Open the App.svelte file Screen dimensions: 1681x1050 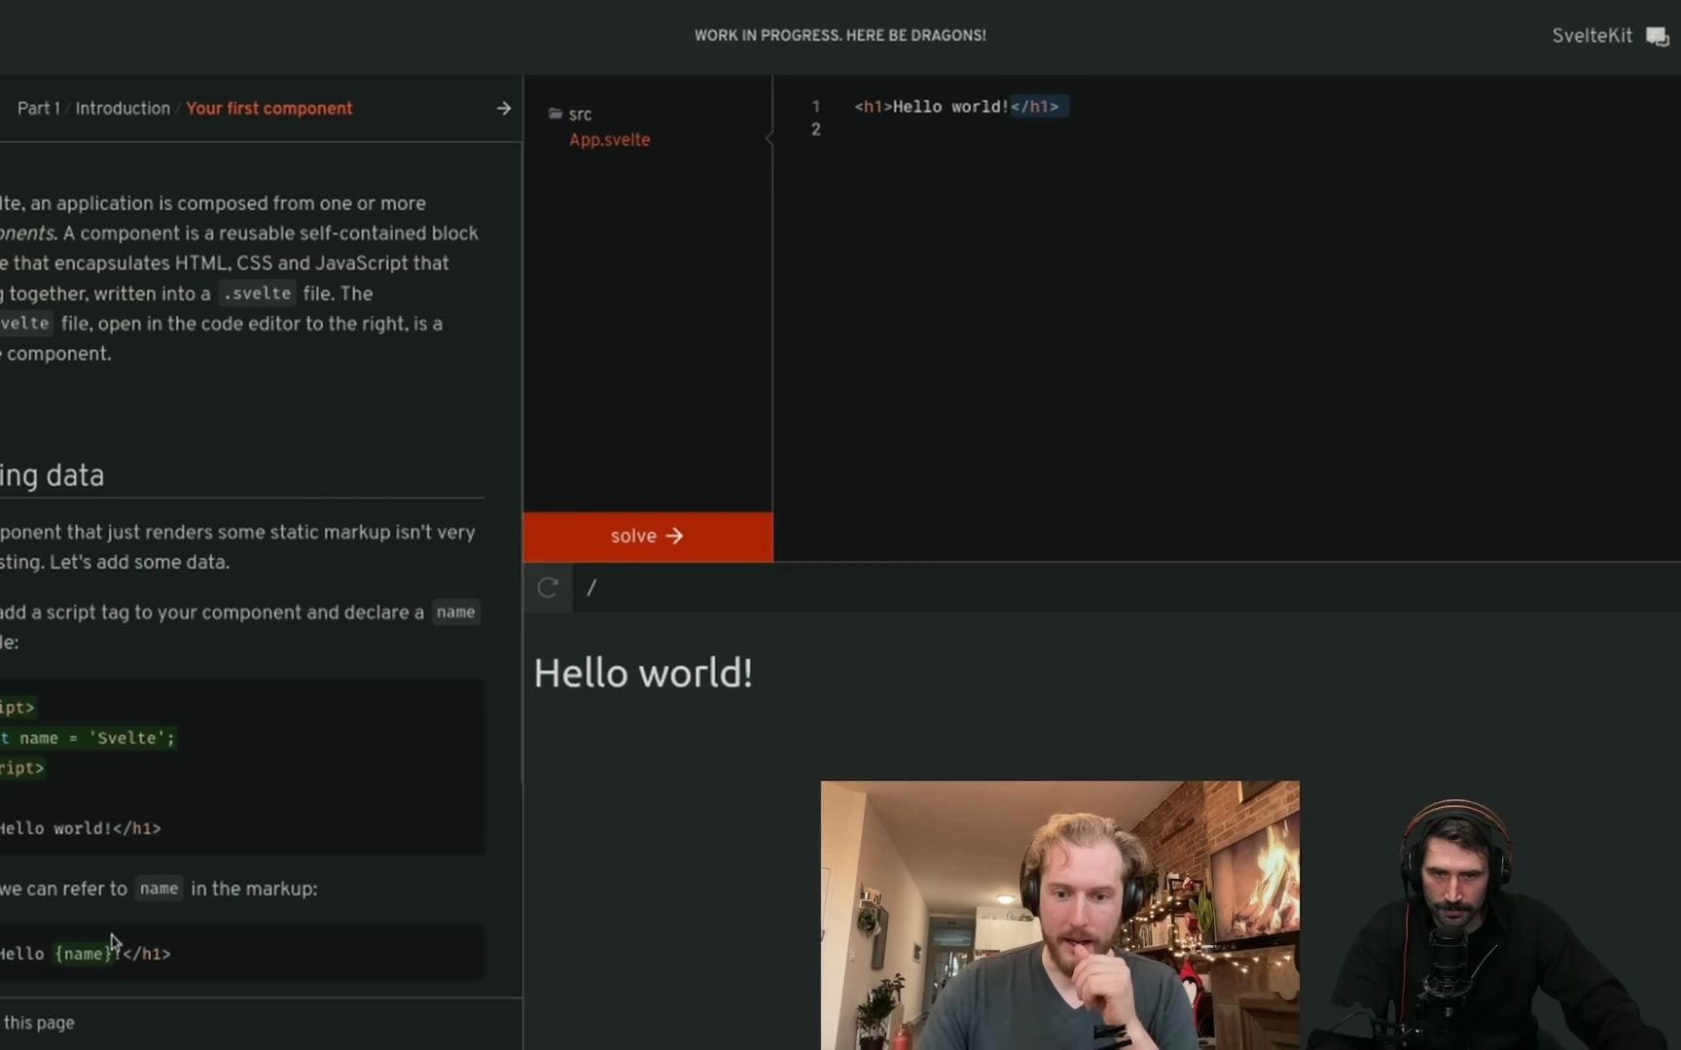pos(609,139)
